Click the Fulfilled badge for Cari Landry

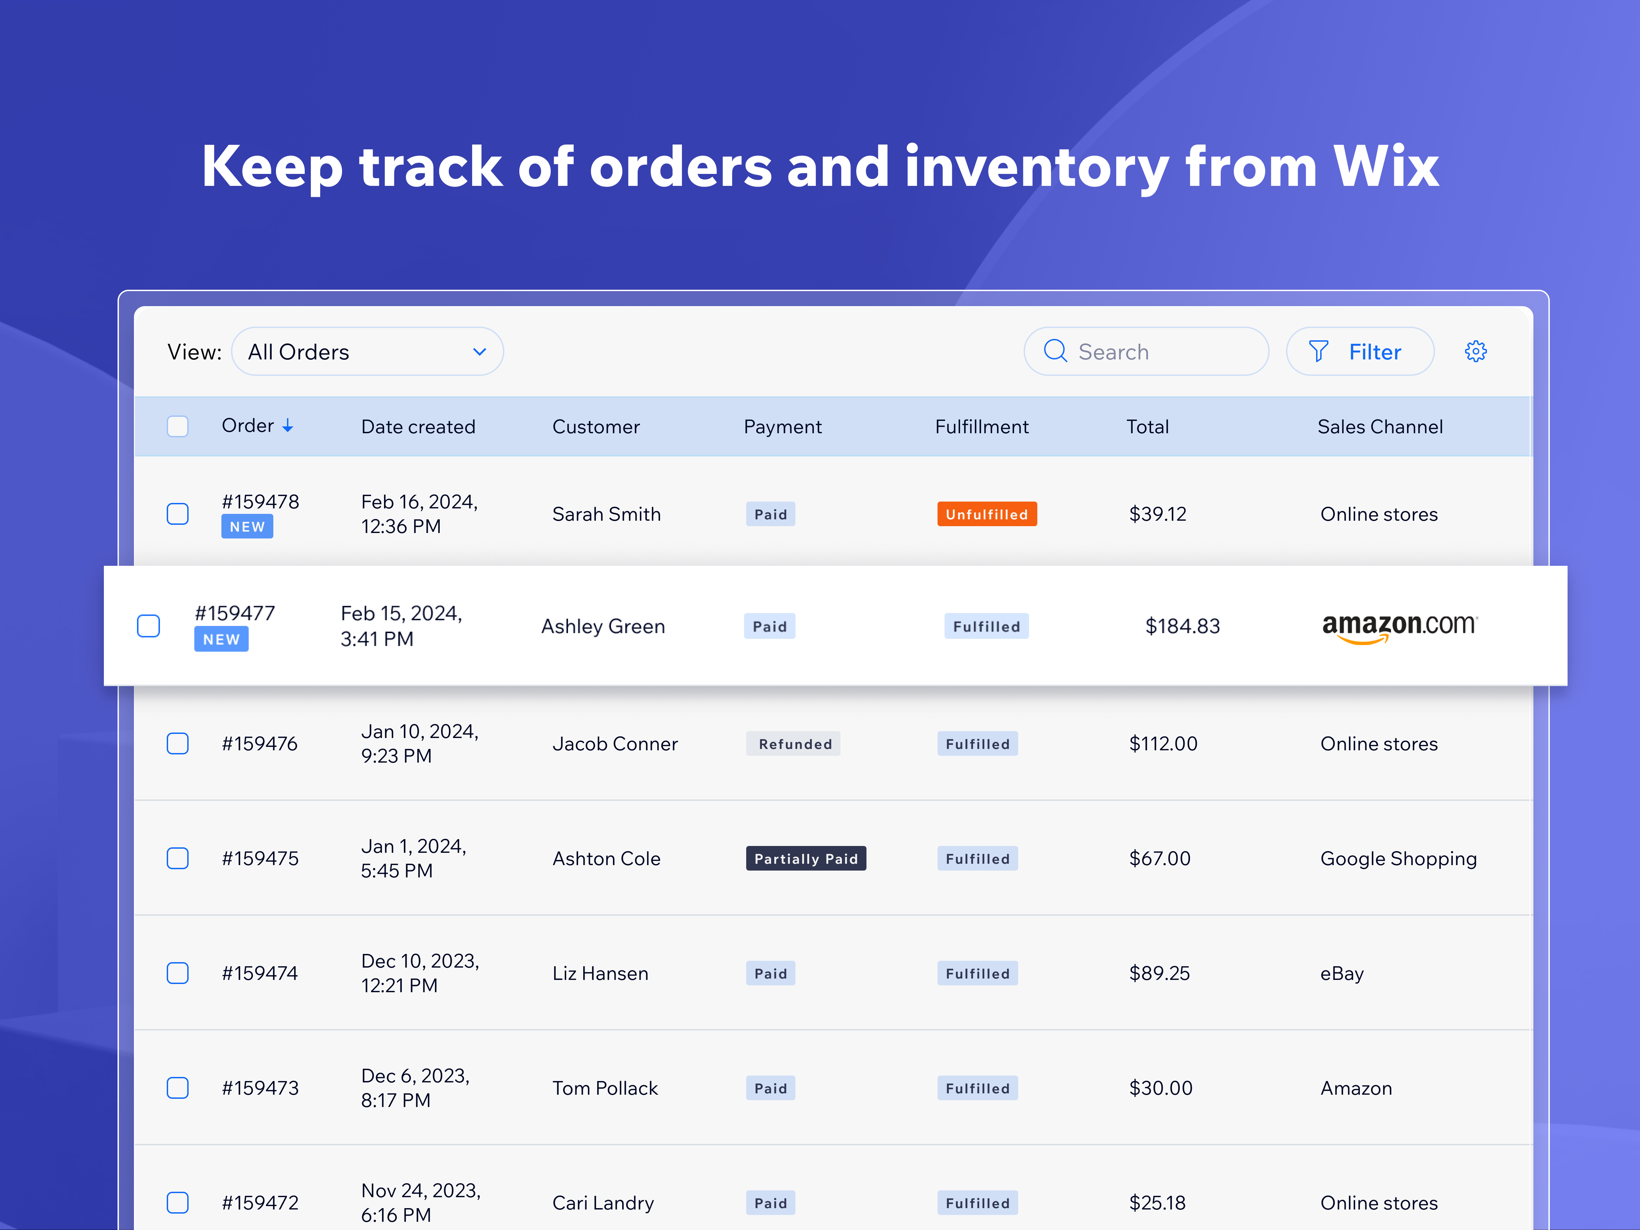(977, 1203)
